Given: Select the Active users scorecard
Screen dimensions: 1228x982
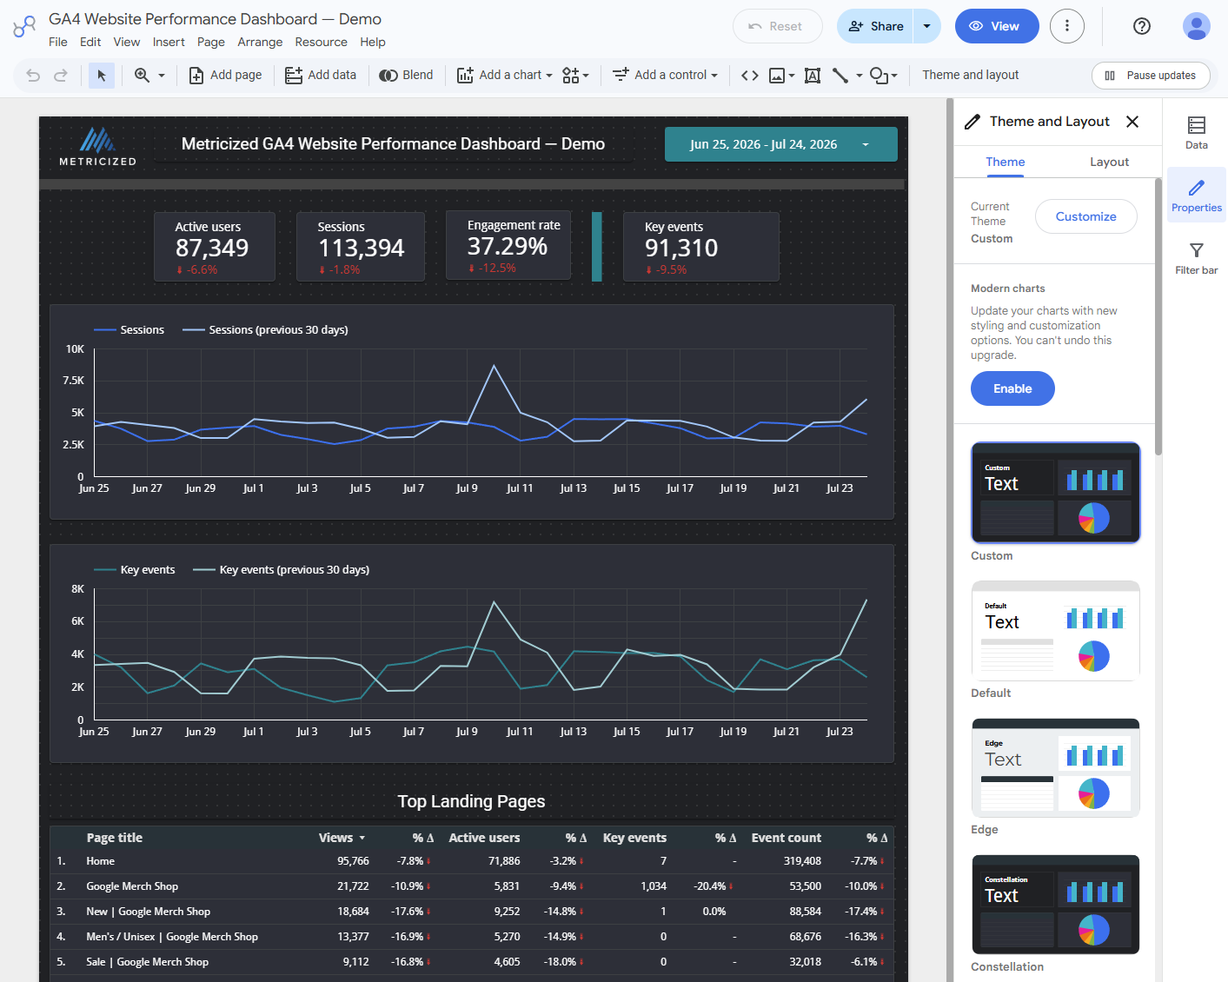Looking at the screenshot, I should click(x=215, y=247).
